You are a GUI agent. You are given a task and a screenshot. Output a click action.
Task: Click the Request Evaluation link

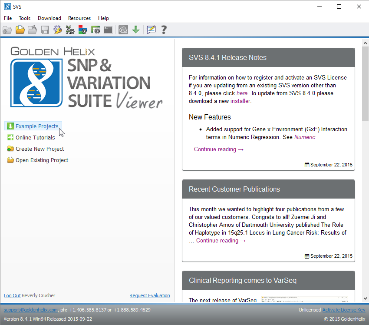149,295
